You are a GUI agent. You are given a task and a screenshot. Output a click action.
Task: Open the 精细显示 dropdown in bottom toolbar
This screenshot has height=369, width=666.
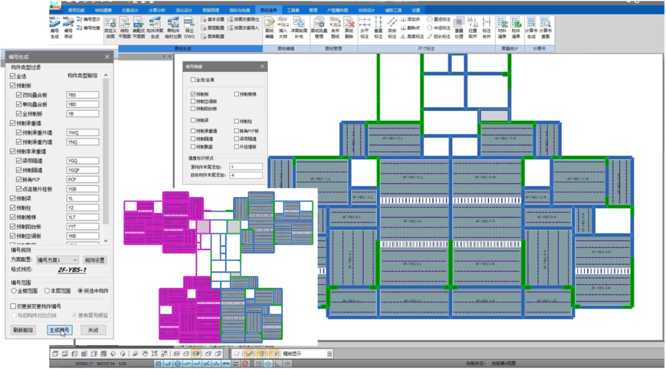[x=330, y=354]
